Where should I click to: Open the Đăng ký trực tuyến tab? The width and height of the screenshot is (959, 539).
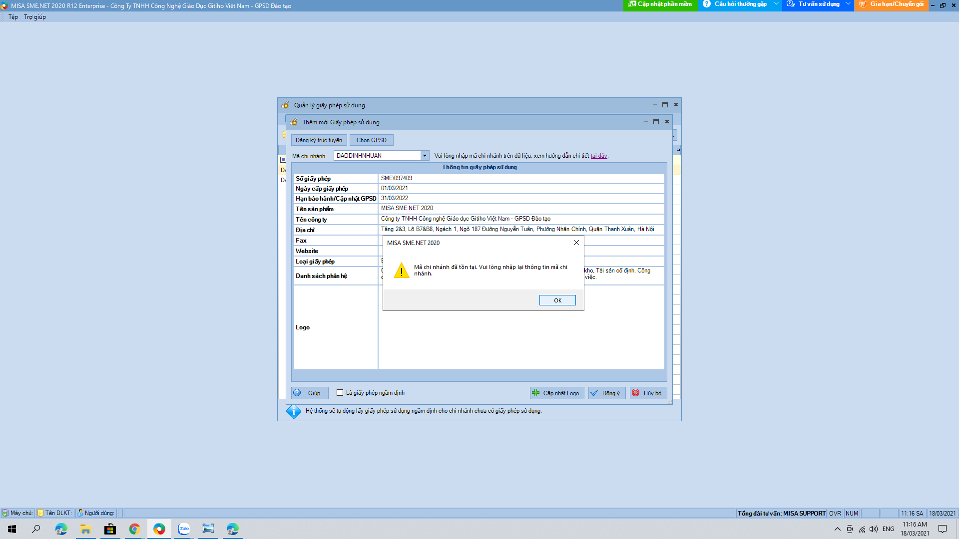(x=319, y=140)
